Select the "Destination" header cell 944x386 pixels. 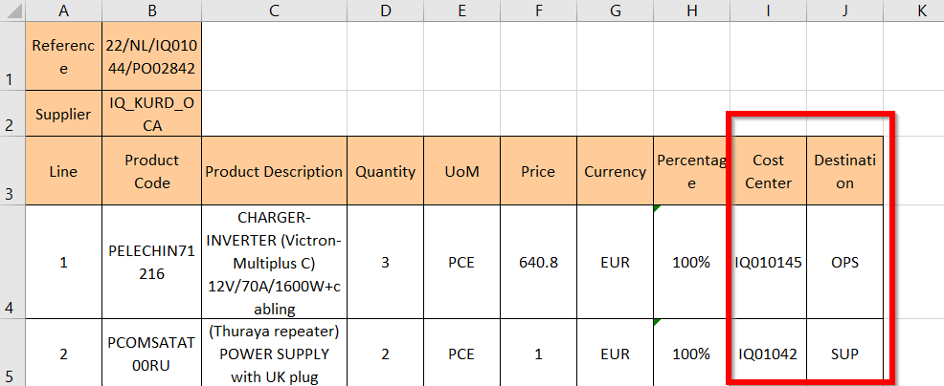(844, 171)
